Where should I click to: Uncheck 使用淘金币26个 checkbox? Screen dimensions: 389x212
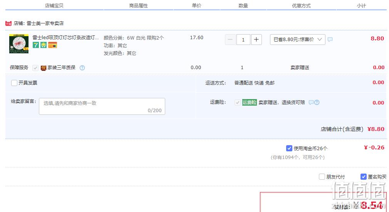pyautogui.click(x=289, y=148)
